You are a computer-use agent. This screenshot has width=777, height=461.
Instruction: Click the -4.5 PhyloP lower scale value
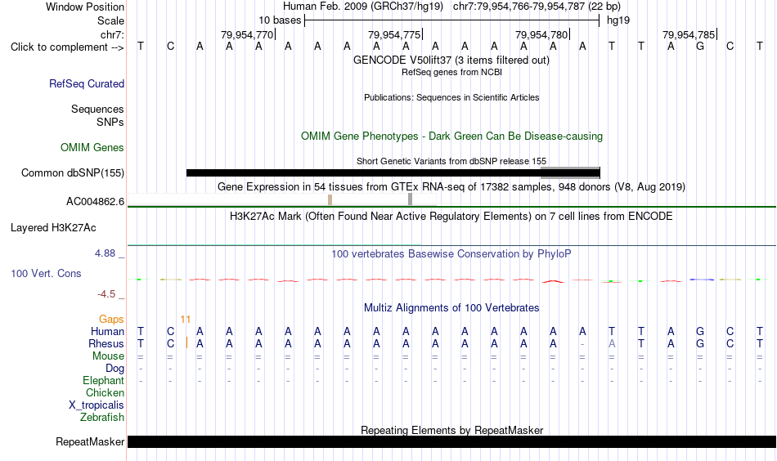click(x=106, y=294)
